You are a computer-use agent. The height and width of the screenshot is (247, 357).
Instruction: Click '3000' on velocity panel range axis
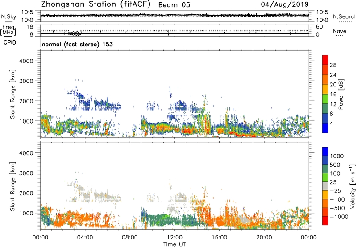click(26, 173)
